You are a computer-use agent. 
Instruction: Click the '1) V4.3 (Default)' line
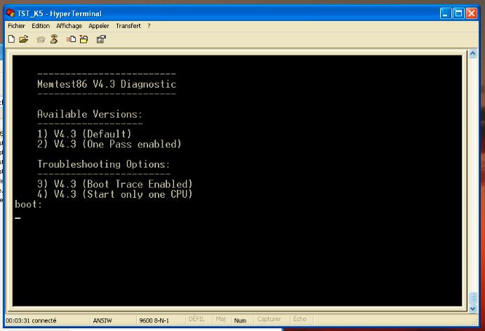(84, 134)
